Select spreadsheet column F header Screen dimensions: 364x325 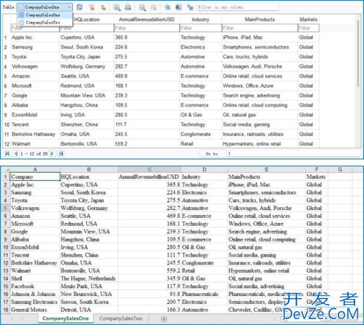[x=317, y=170]
